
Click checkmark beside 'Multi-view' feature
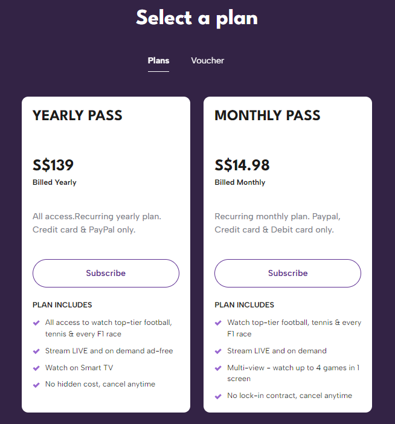pyautogui.click(x=219, y=368)
